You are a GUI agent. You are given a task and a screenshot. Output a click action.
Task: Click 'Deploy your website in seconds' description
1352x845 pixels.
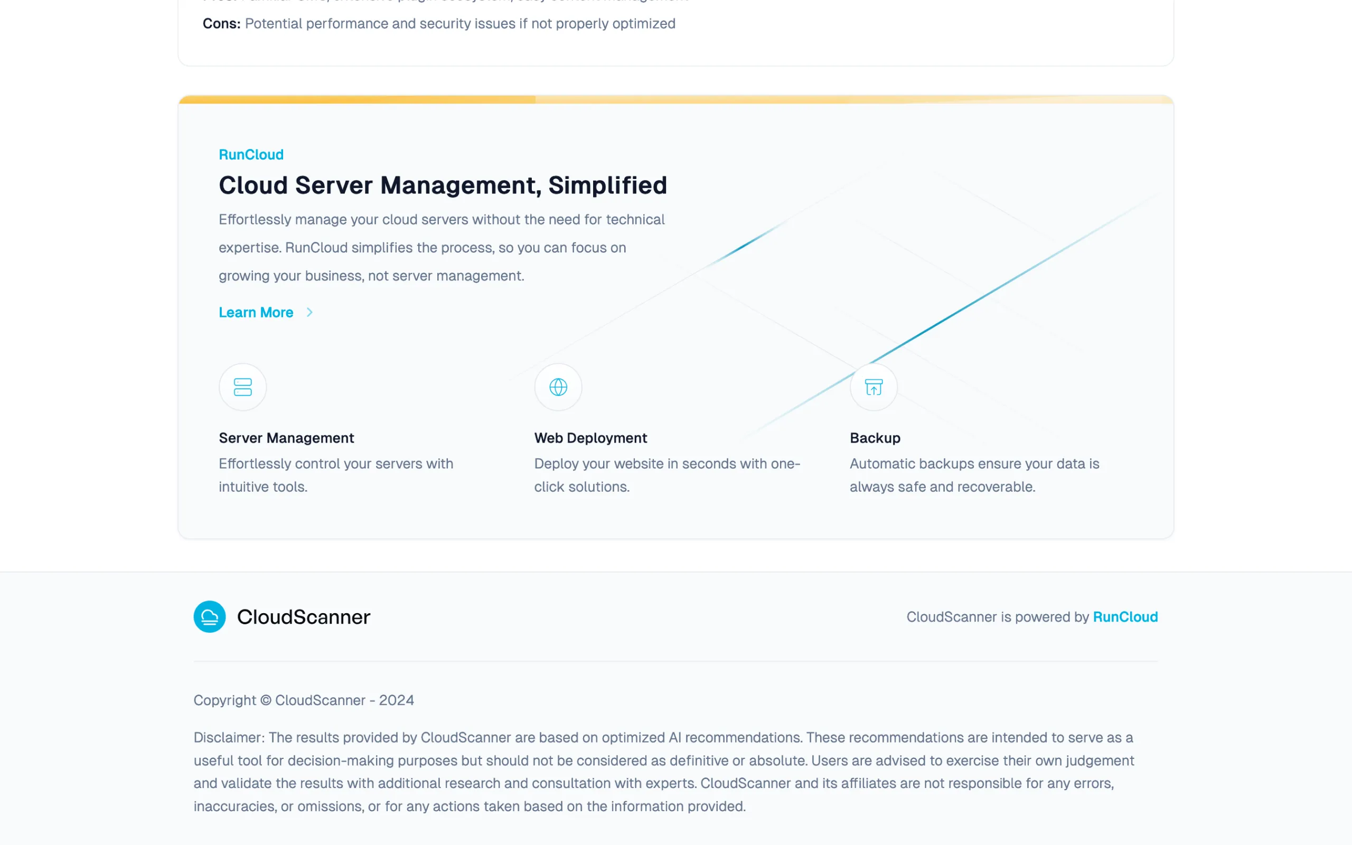[668, 475]
